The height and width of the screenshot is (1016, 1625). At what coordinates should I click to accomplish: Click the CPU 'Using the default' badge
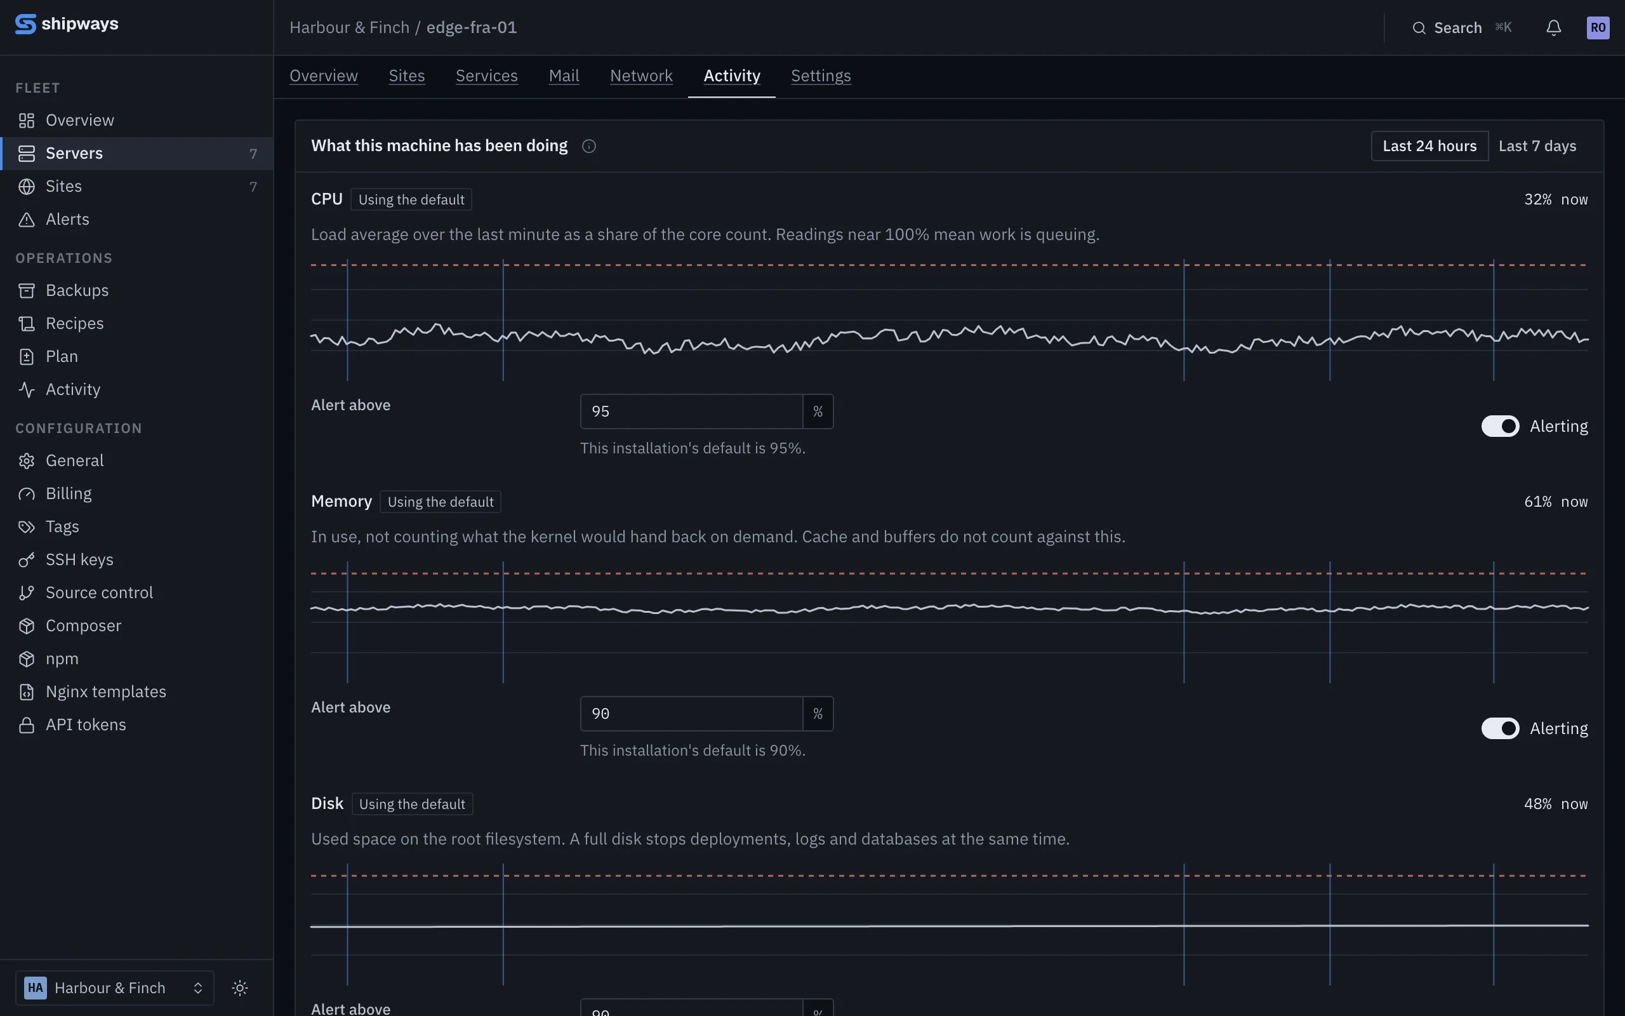click(x=411, y=199)
